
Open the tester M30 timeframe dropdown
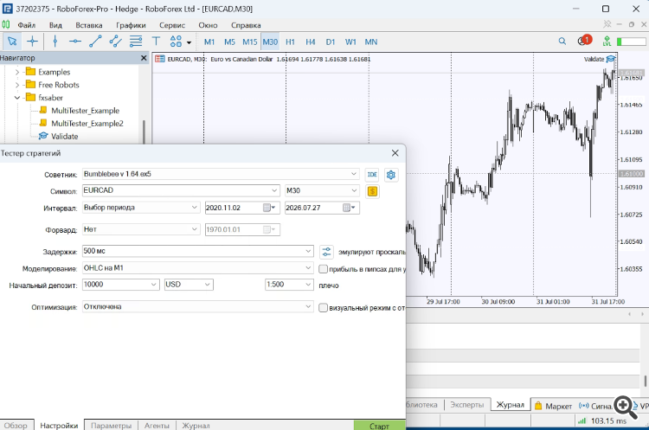click(x=353, y=190)
